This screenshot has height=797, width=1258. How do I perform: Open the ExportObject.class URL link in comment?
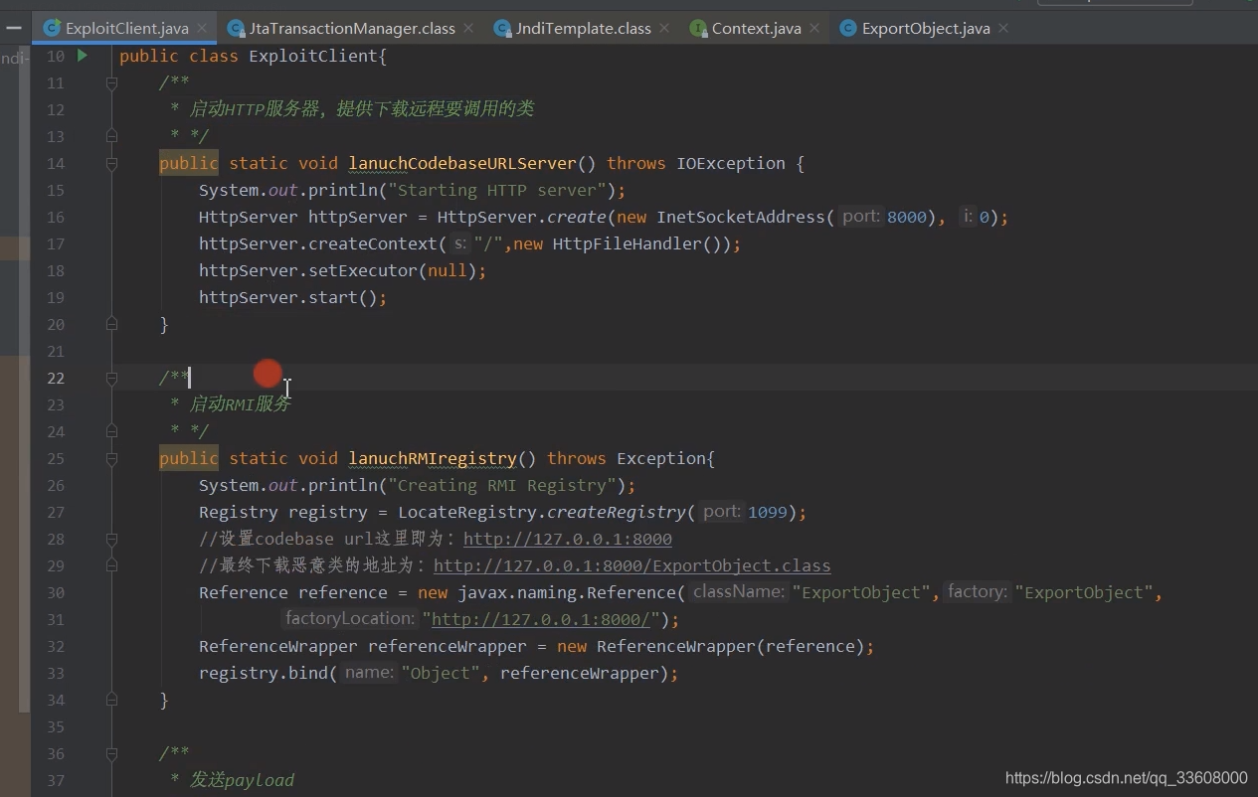pos(632,565)
